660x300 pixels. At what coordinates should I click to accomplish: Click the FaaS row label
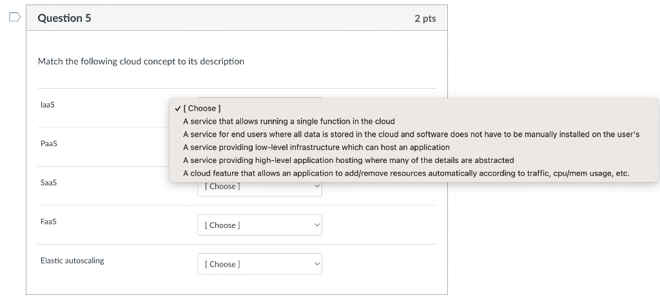point(48,221)
